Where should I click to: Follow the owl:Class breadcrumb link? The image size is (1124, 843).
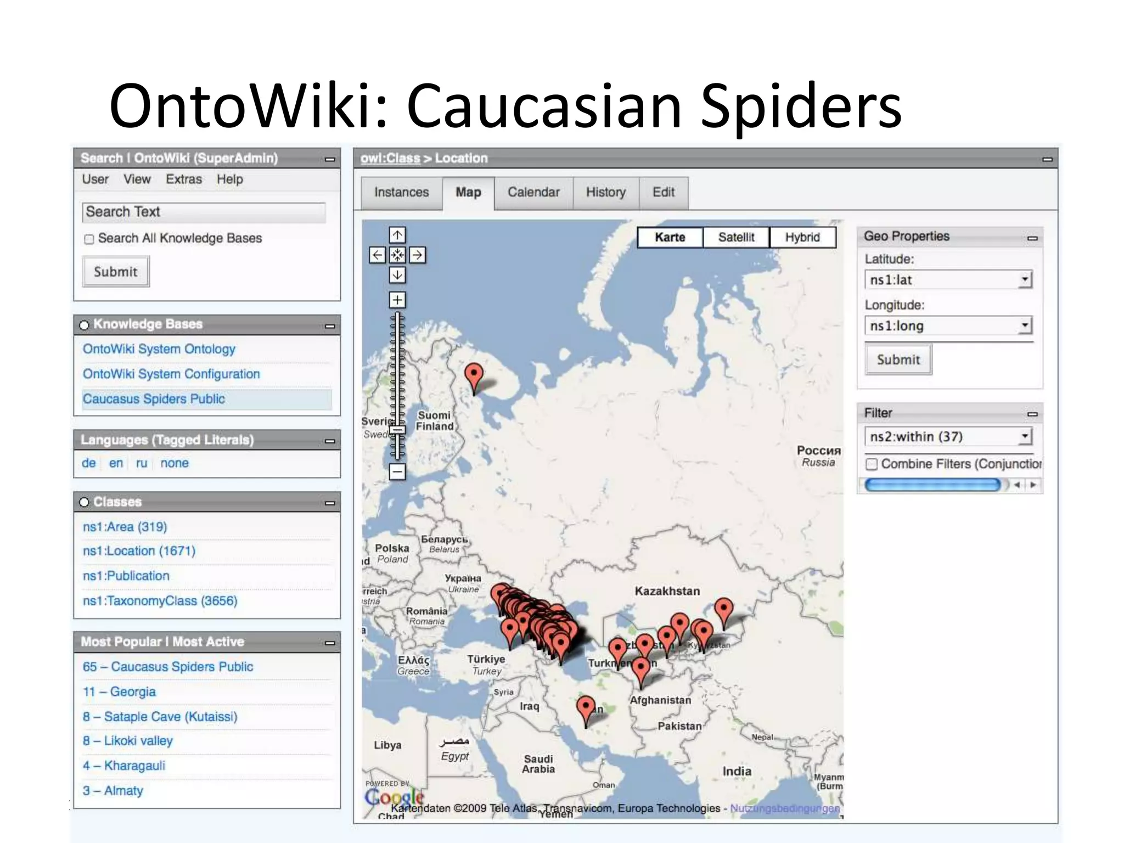tap(390, 159)
